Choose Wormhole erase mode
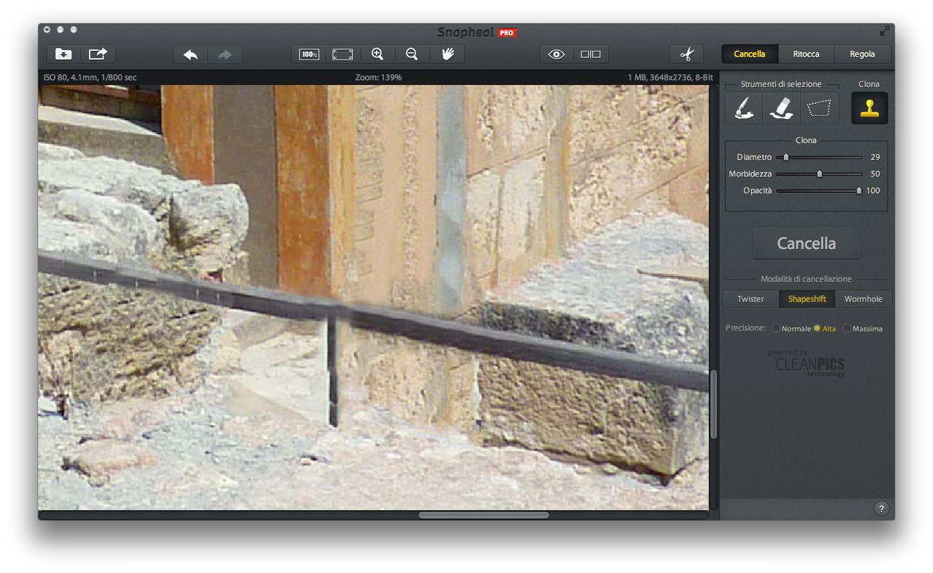 tap(863, 299)
